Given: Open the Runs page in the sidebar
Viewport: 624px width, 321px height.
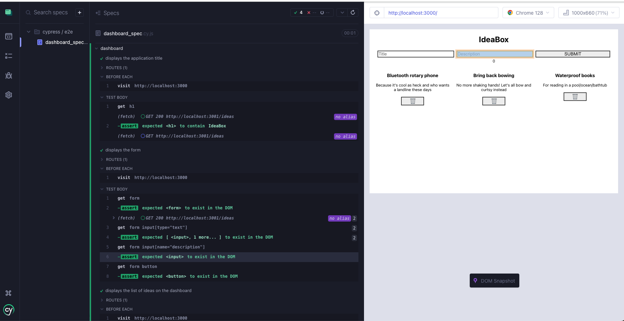Looking at the screenshot, I should (8, 55).
